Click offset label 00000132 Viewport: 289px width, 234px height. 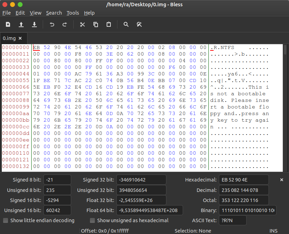(x=16, y=166)
